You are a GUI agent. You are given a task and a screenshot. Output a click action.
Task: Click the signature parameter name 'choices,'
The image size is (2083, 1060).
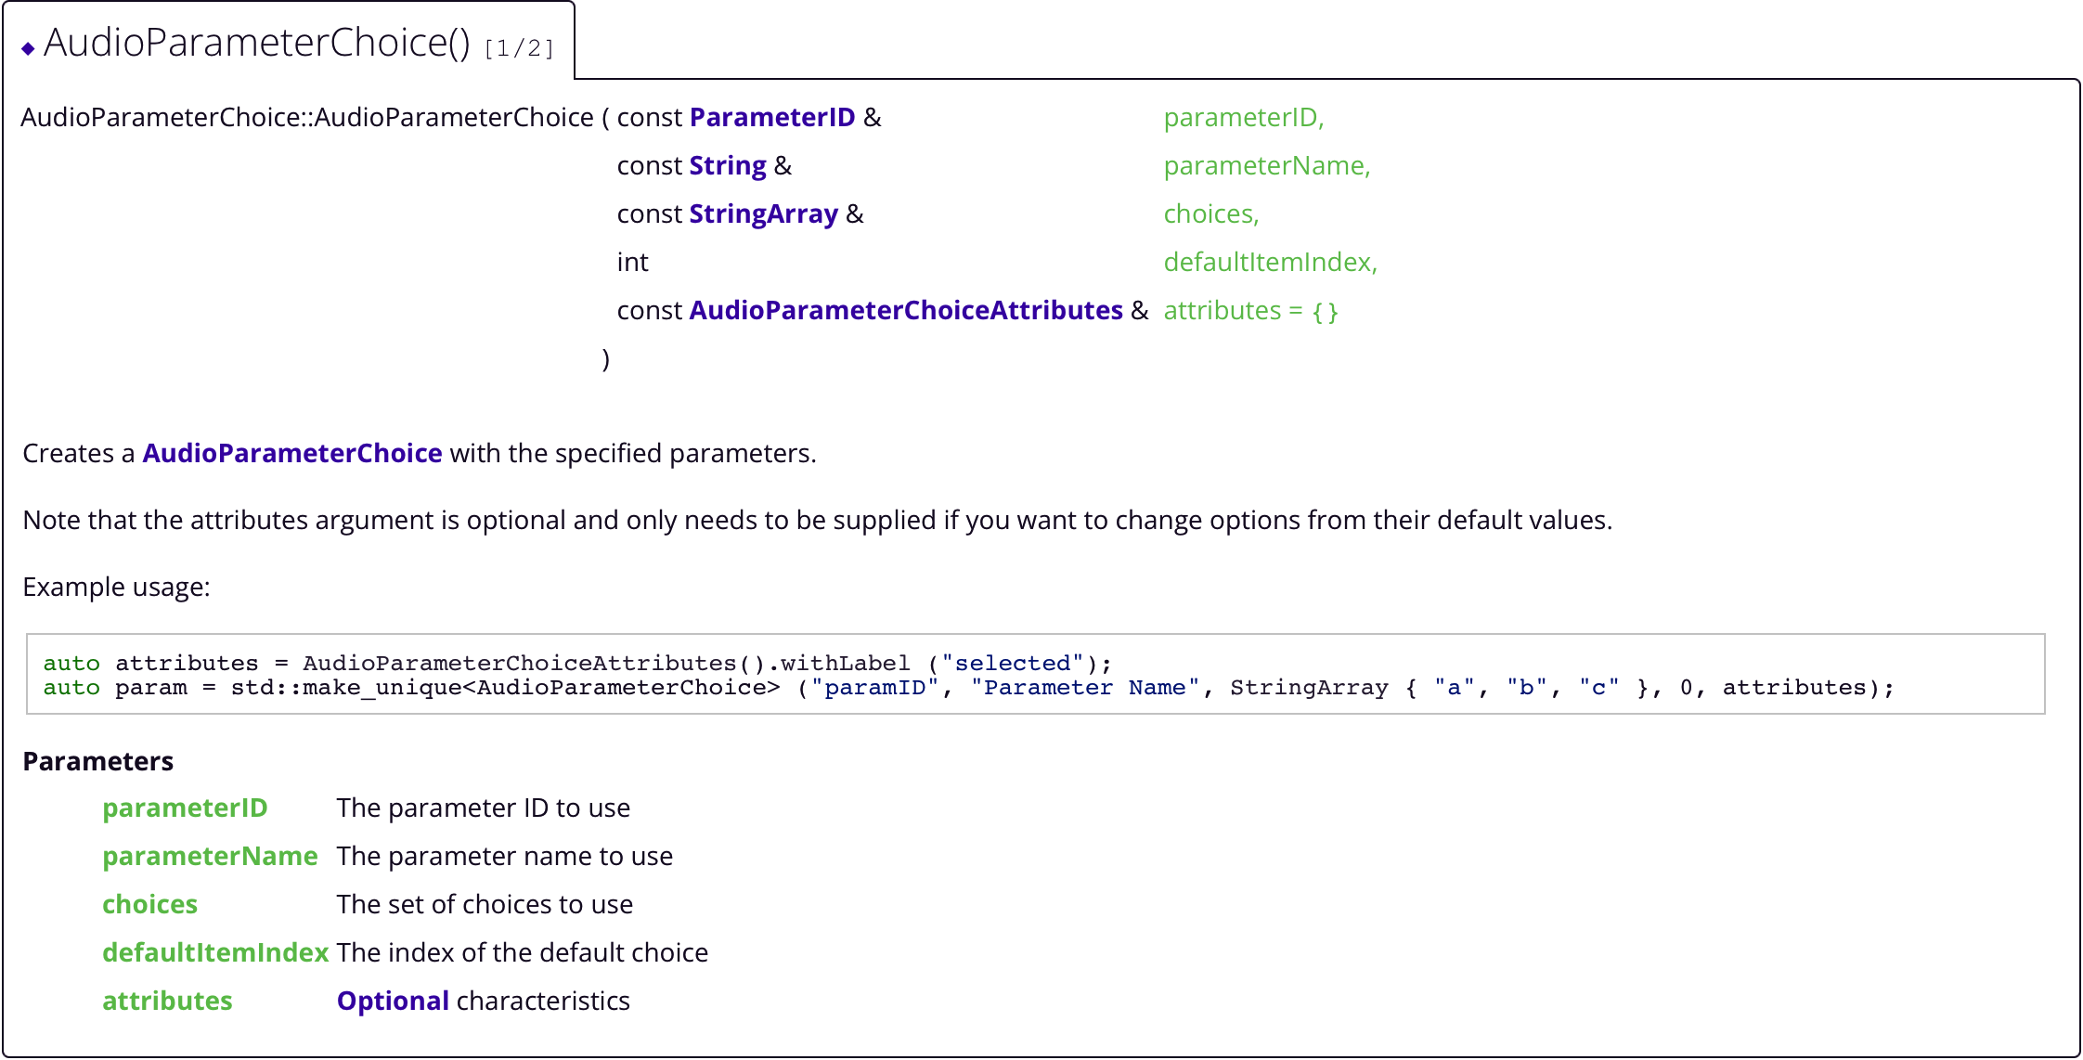click(x=1210, y=213)
